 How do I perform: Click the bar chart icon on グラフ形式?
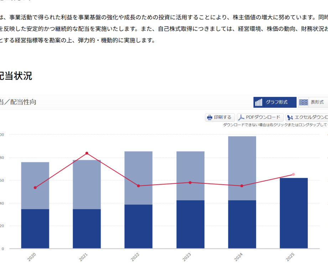coord(259,103)
